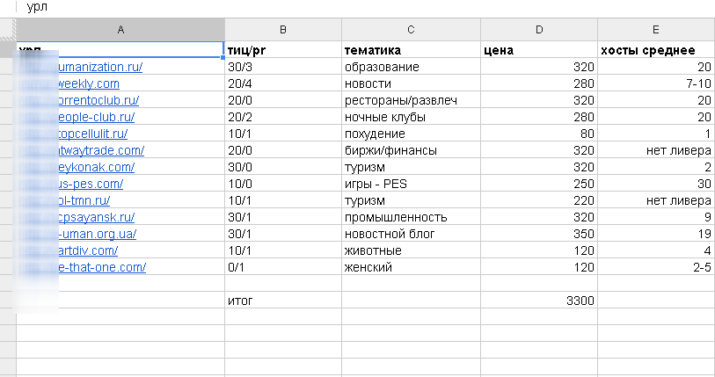Screen dimensions: 715x377
Task: Open the orrentoclub.ru link
Action: 97,100
